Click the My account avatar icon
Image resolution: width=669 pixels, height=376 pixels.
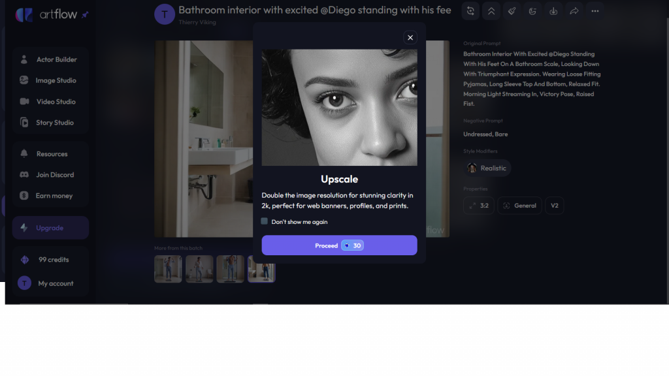tap(24, 283)
